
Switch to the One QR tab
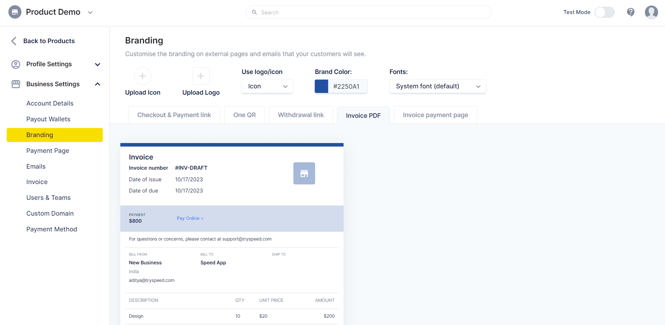[x=244, y=115]
